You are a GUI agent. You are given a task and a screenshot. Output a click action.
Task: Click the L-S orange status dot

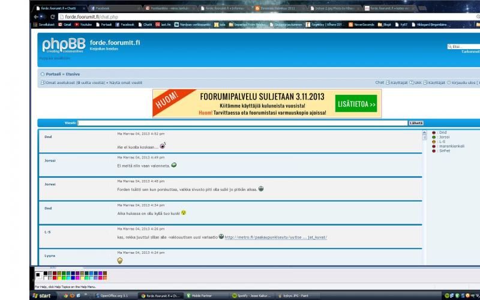click(434, 142)
